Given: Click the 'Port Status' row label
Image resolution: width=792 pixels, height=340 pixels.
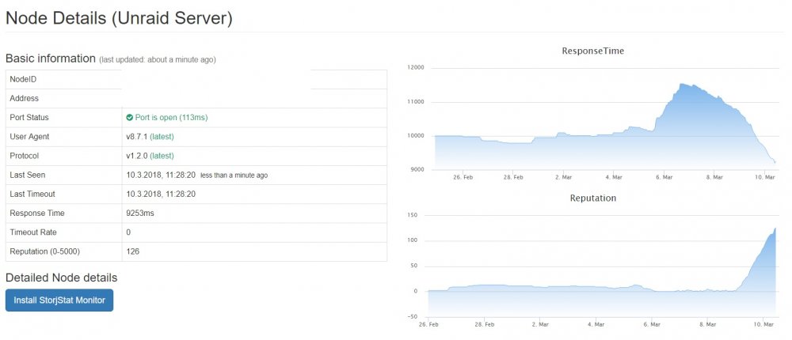Looking at the screenshot, I should pos(29,118).
